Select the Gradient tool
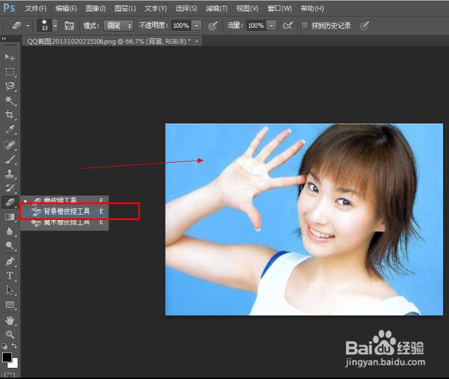Image resolution: width=449 pixels, height=379 pixels. [x=10, y=217]
